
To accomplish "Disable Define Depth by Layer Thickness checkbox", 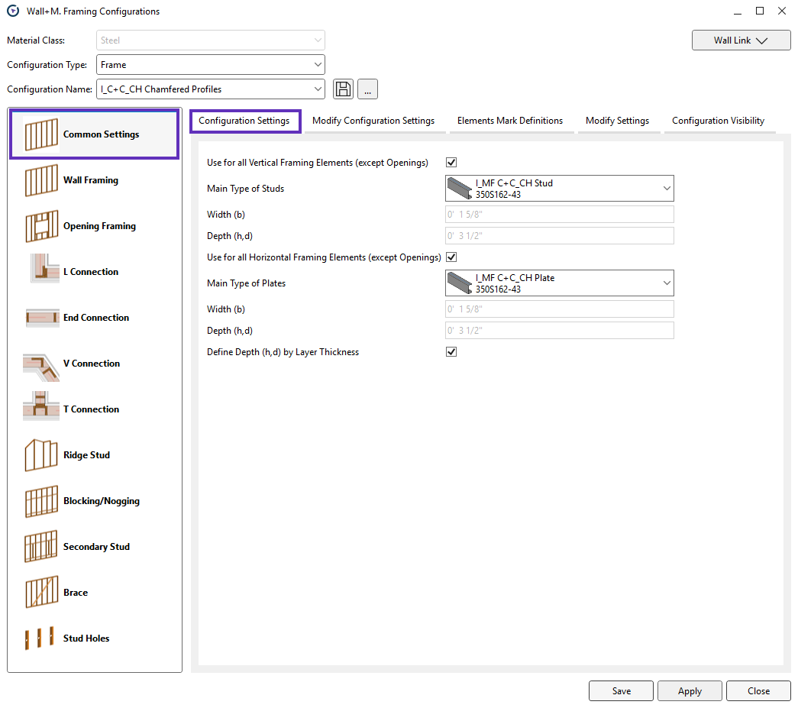I will point(451,352).
